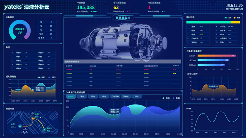246x138 pixels.
Task: Toggle 数据2 legend in 30天运行数据折线图
Action: (x=176, y=98)
